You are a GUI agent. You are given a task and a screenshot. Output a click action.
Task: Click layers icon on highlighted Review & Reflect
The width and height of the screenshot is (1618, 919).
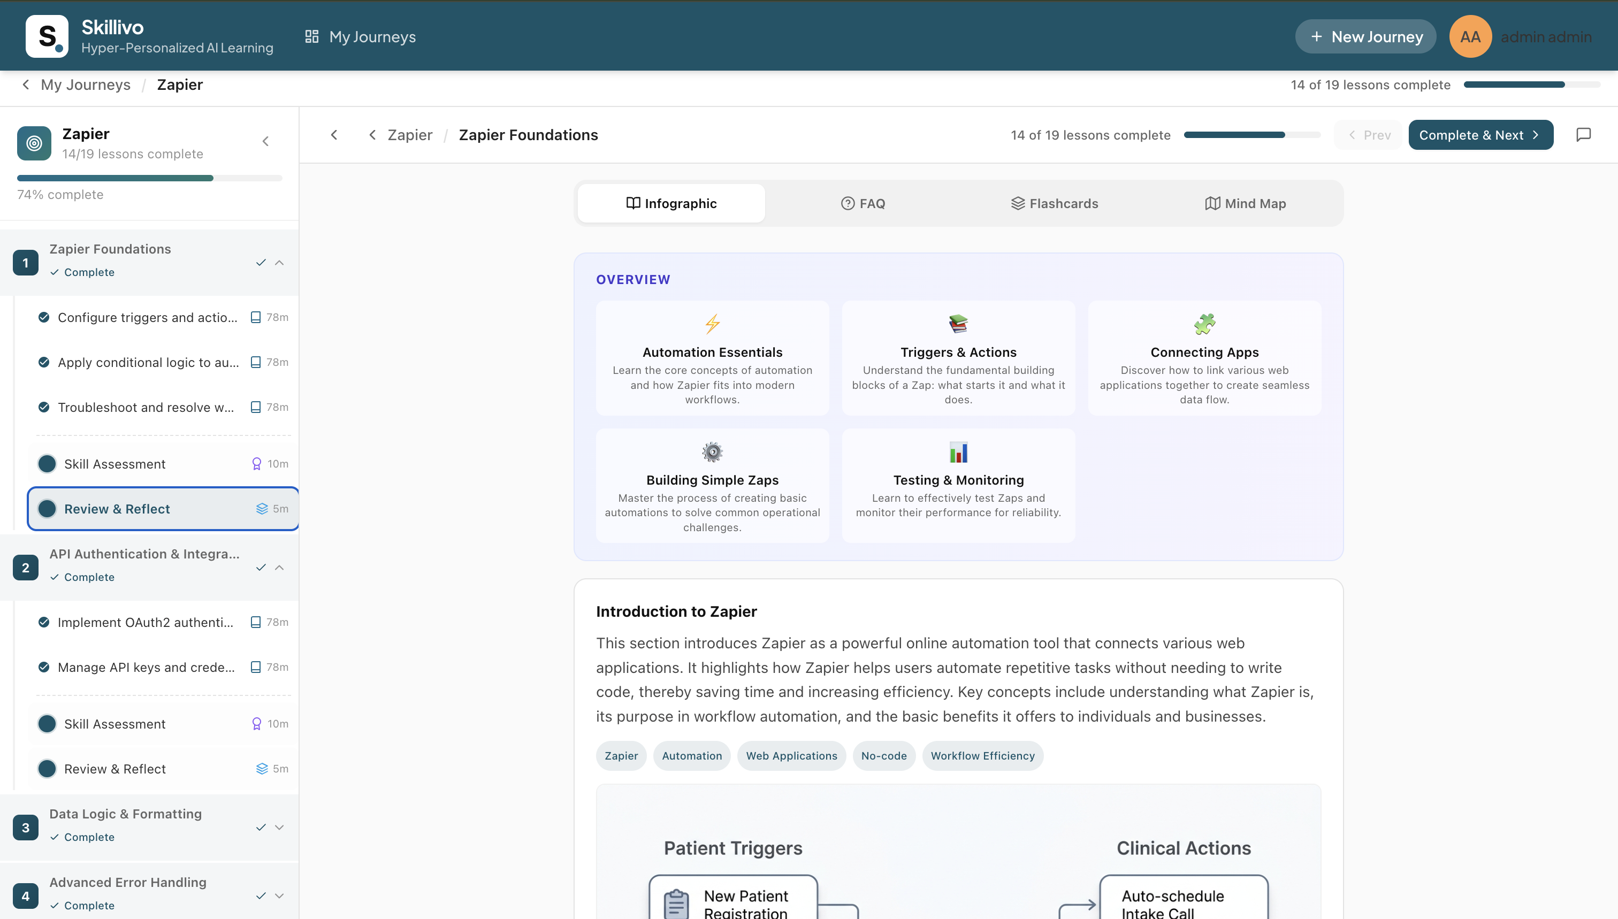point(262,509)
